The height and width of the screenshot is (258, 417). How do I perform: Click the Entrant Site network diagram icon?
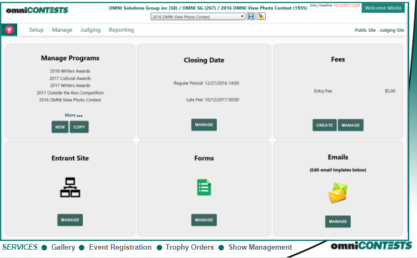pyautogui.click(x=70, y=188)
